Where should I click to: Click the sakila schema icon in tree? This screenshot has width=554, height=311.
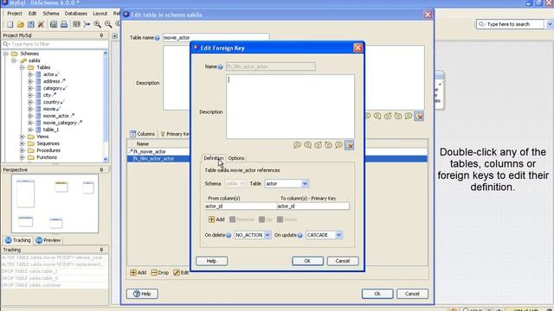[23, 60]
